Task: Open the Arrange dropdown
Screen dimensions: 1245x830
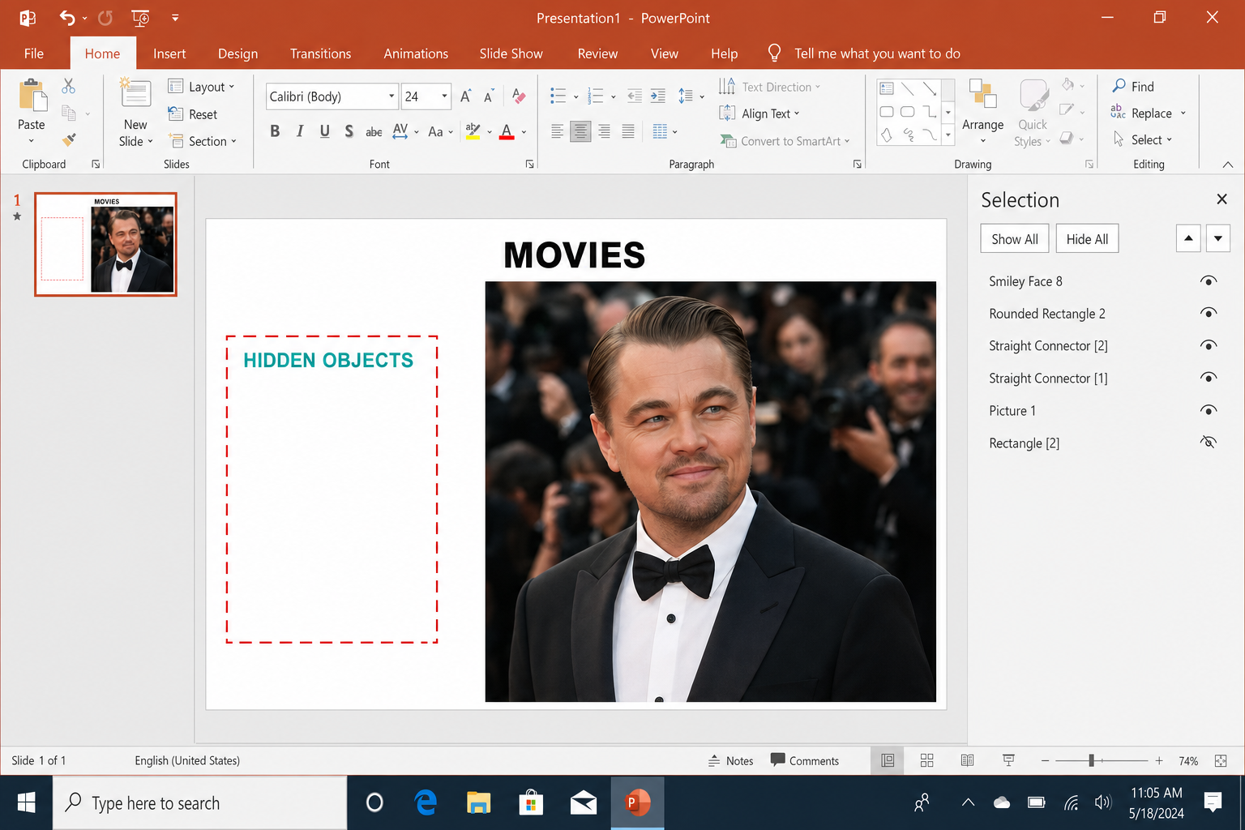Action: (982, 113)
